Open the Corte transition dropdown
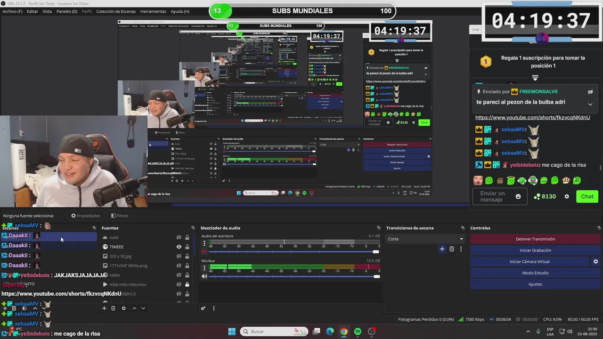This screenshot has height=339, width=603. tap(425, 239)
